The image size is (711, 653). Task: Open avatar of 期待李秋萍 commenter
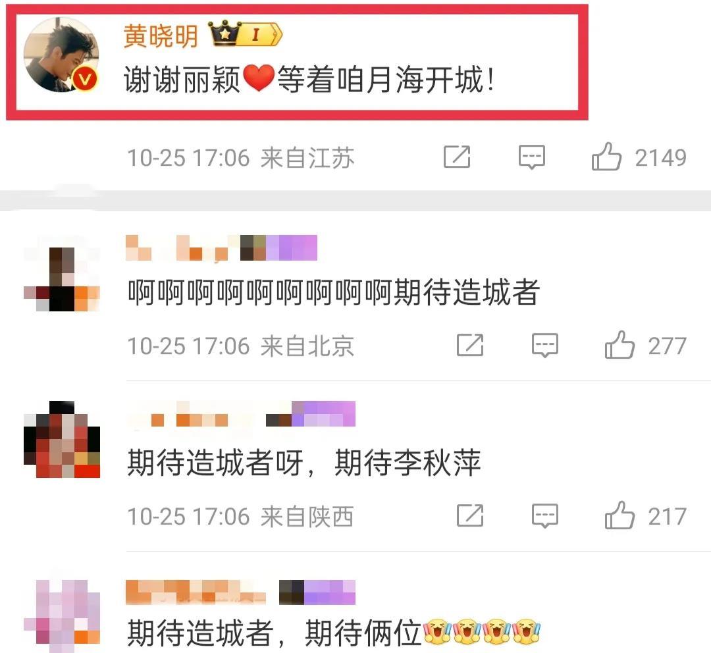point(62,440)
